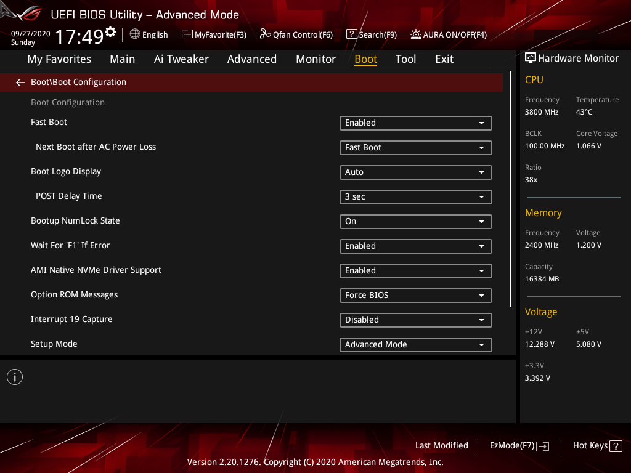Select the Option ROM Messages label
Viewport: 631px width, 473px height.
[75, 294]
